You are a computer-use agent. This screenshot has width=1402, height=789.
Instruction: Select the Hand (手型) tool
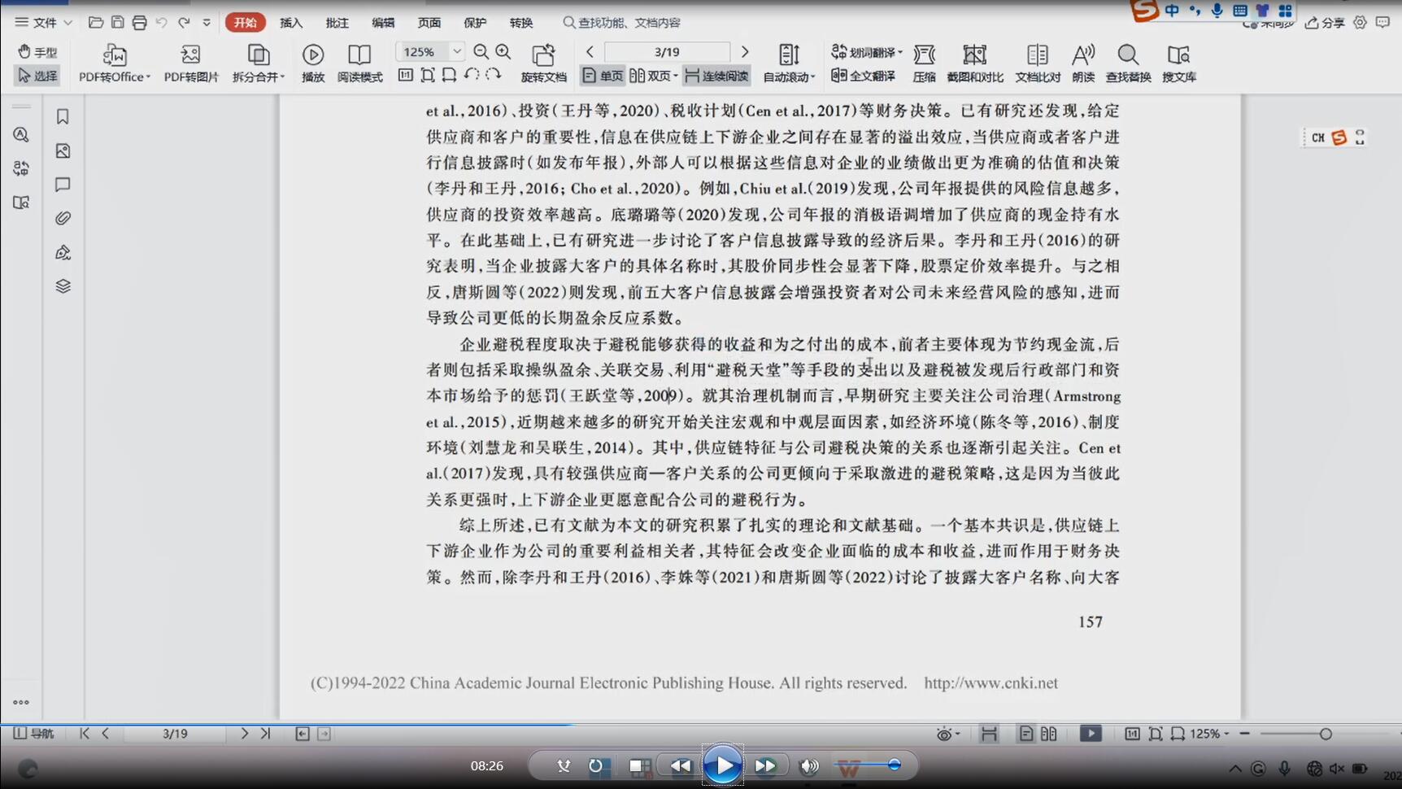coord(37,52)
